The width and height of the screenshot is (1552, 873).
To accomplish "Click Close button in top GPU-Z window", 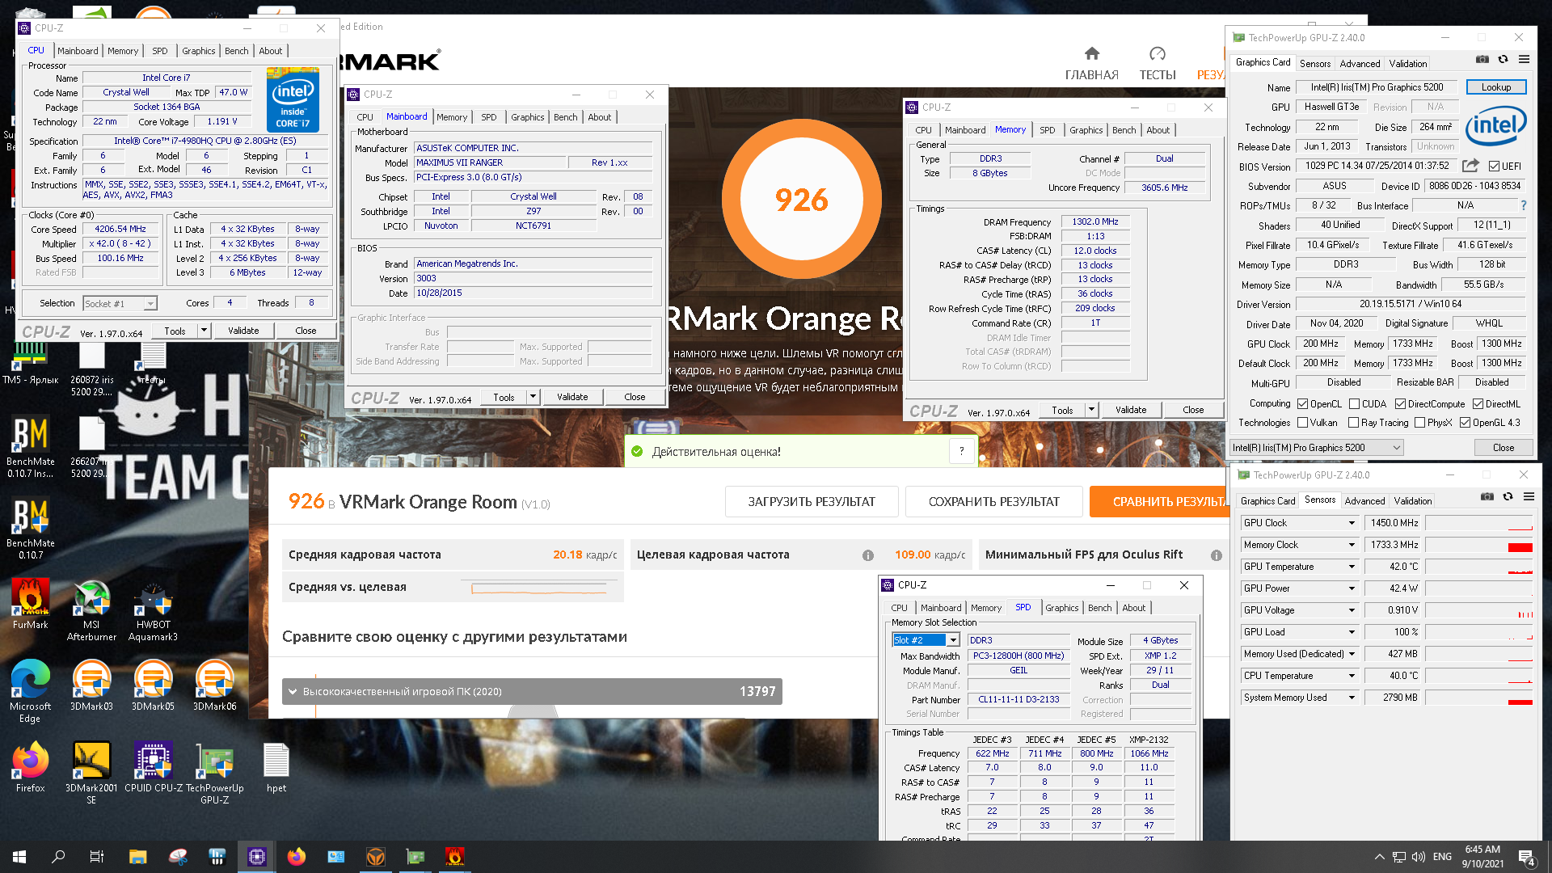I will (x=1503, y=448).
